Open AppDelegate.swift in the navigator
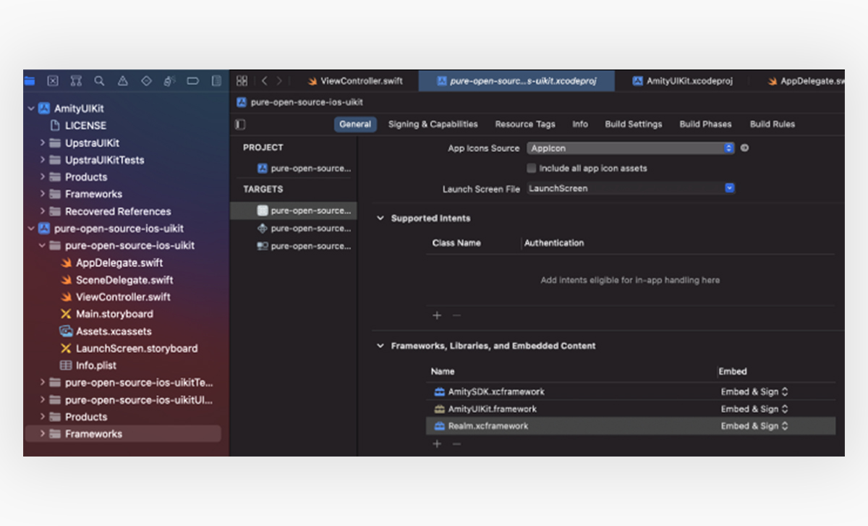 coord(119,263)
